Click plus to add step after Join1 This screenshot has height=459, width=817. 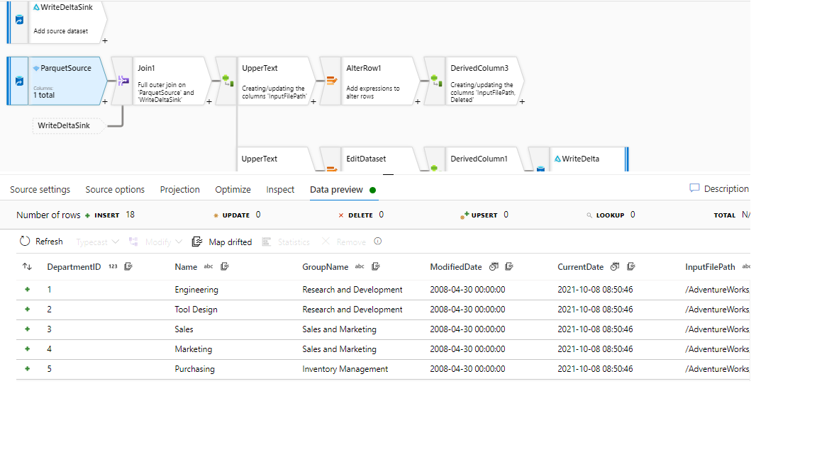tap(209, 102)
